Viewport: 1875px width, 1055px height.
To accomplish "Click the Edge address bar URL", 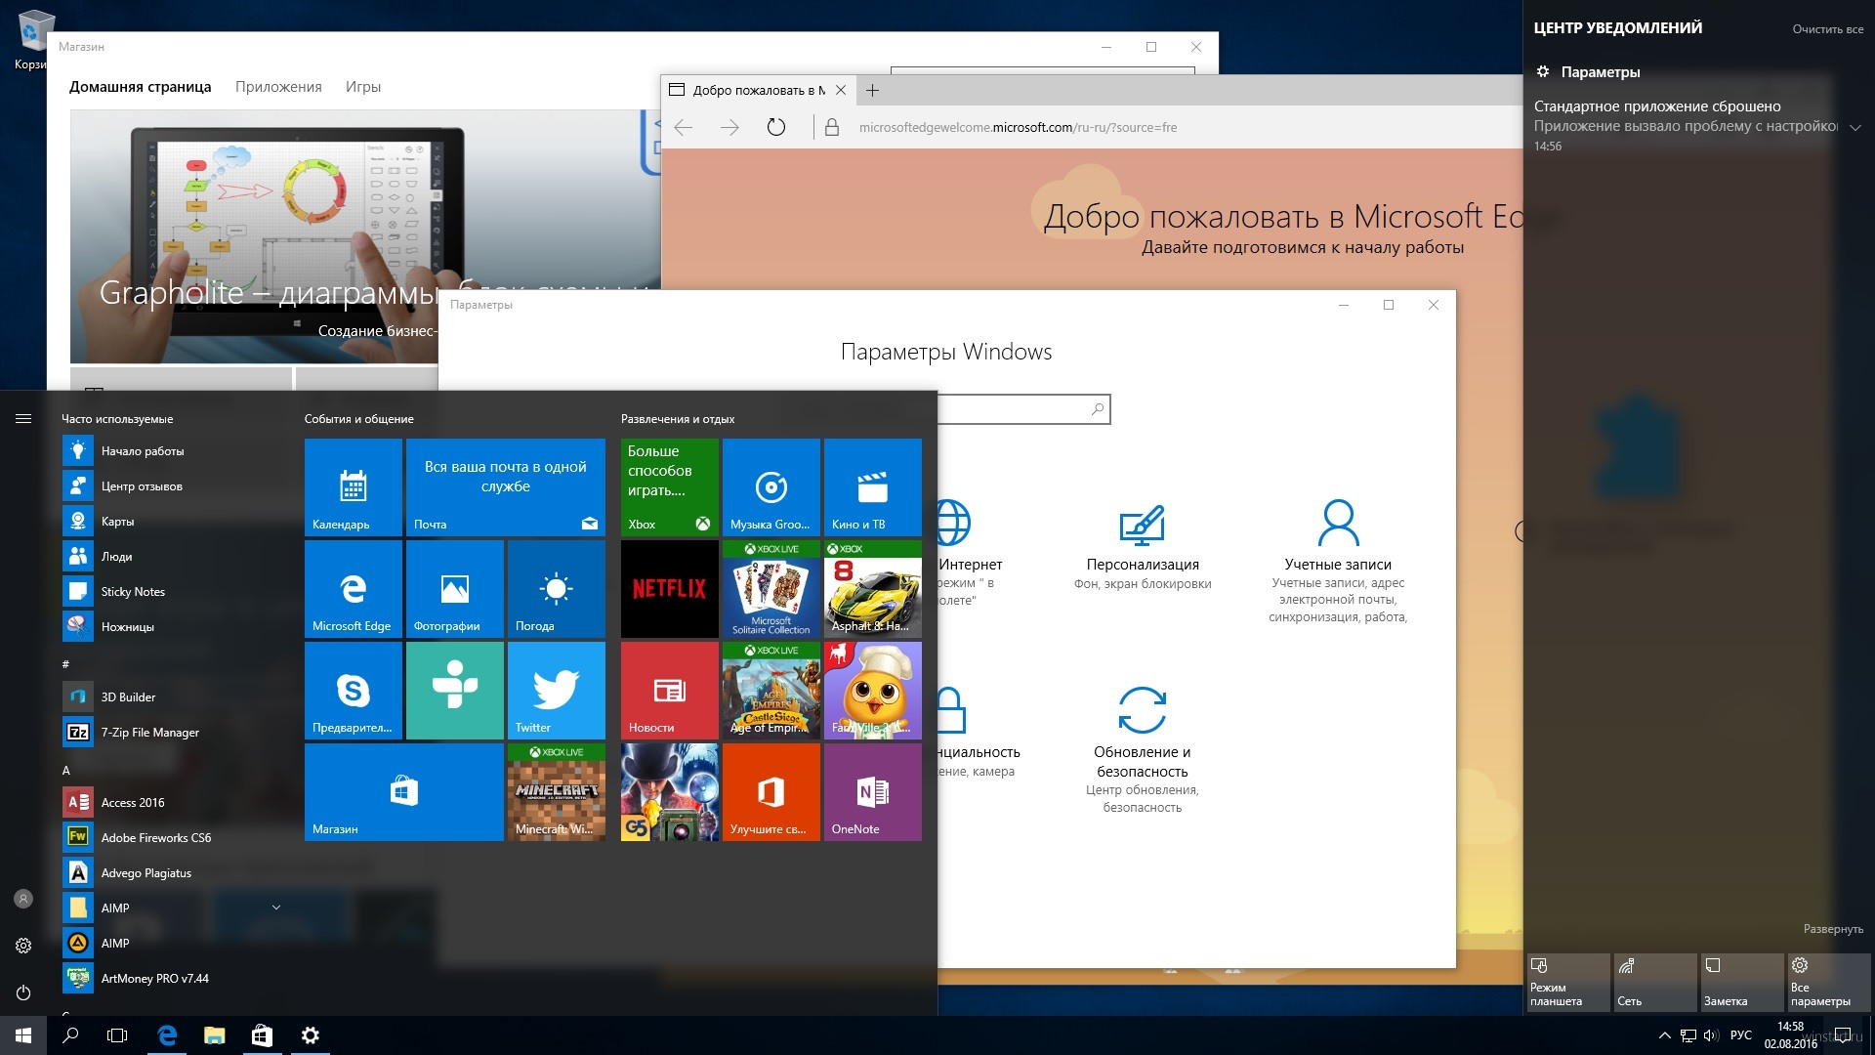I will [1018, 127].
